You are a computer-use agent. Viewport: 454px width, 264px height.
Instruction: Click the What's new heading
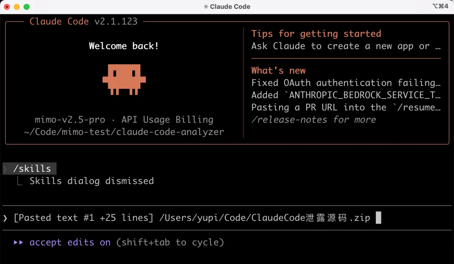278,70
